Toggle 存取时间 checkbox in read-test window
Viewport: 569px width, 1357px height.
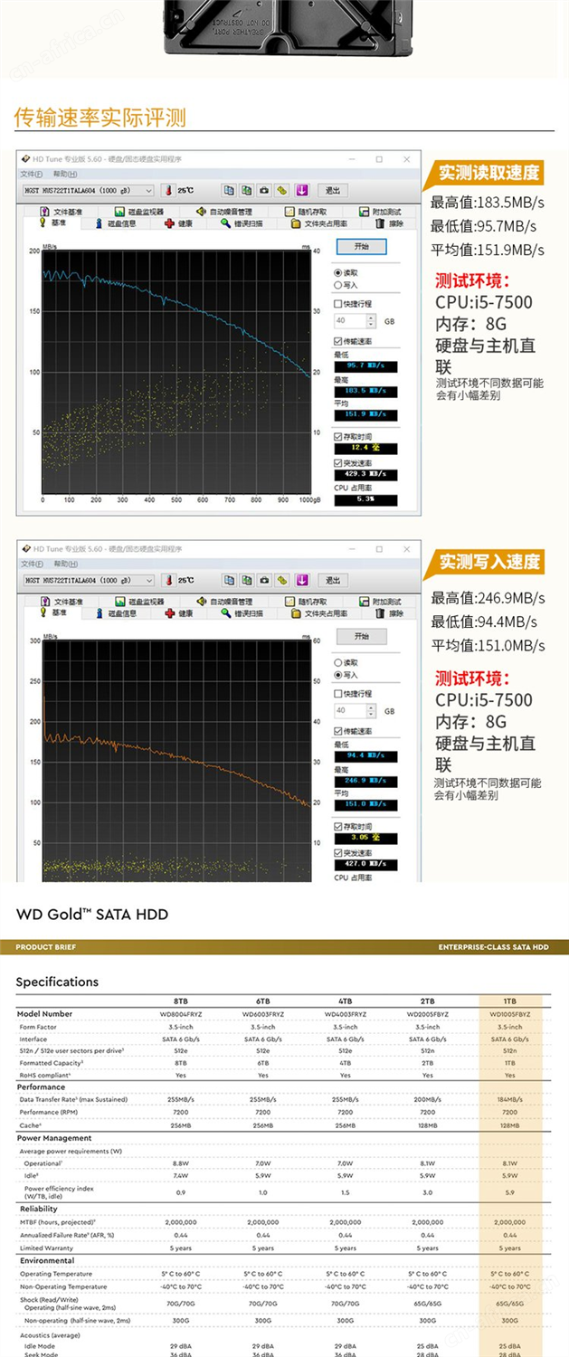coord(338,436)
